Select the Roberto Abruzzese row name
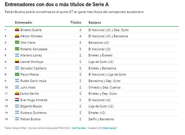This screenshot has width=185, height=135. pyautogui.click(x=34, y=49)
